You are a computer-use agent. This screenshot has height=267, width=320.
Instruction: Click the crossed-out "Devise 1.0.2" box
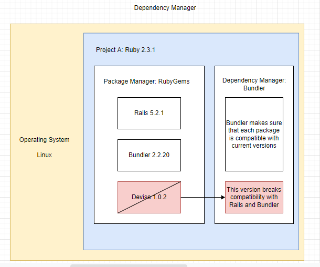click(149, 197)
